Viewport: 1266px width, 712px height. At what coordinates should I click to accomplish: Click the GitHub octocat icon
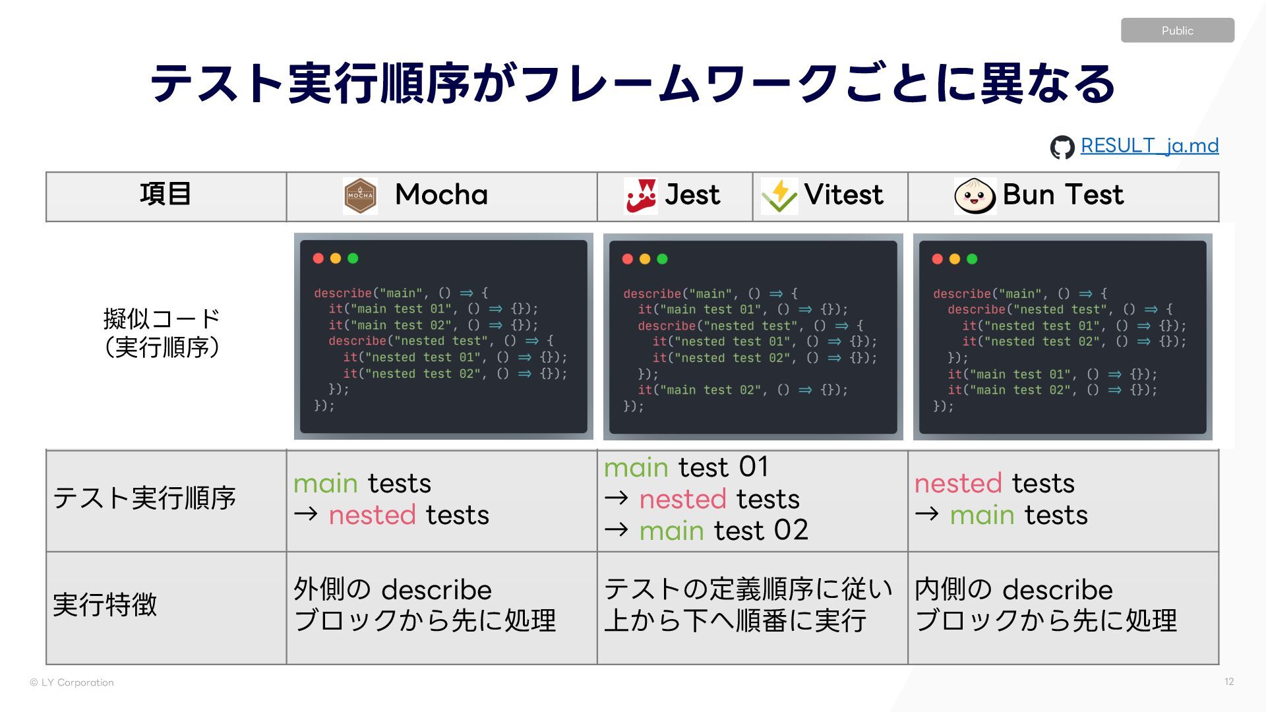click(x=1062, y=147)
